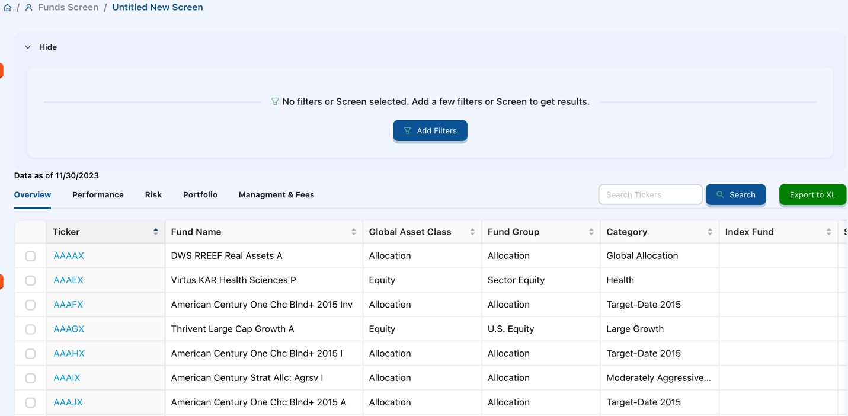Open AAAAX ticker link

[x=69, y=256]
